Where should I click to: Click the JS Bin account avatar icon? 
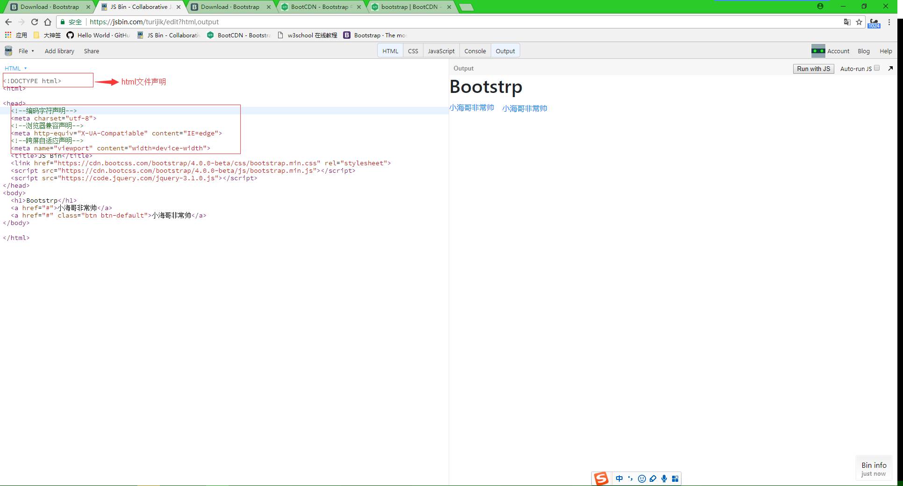click(x=818, y=51)
